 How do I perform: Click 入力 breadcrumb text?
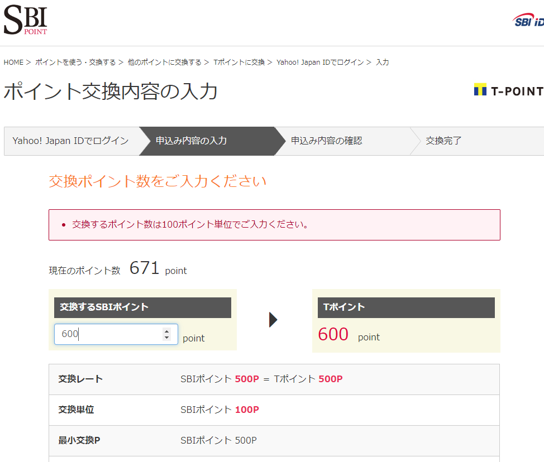click(383, 62)
